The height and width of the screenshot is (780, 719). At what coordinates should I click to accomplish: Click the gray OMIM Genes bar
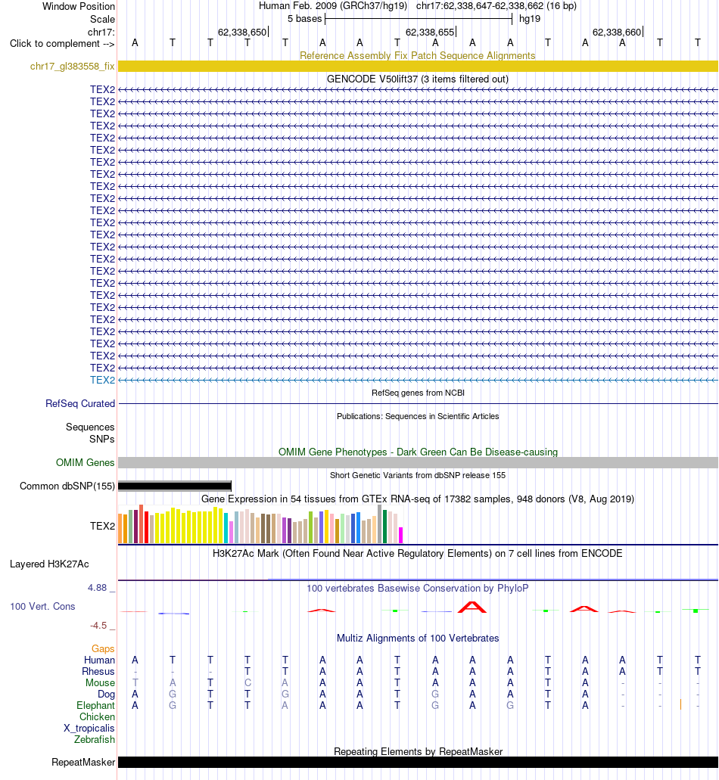pyautogui.click(x=418, y=462)
